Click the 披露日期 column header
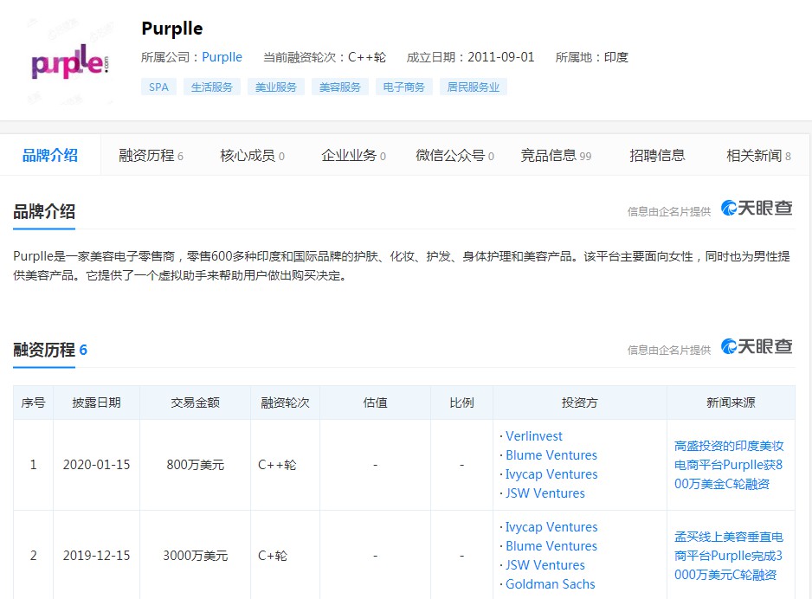Viewport: 812px width, 599px height. 96,403
